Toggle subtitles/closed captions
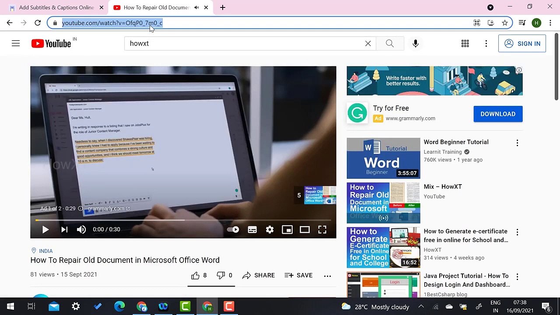The image size is (560, 315). (x=252, y=229)
